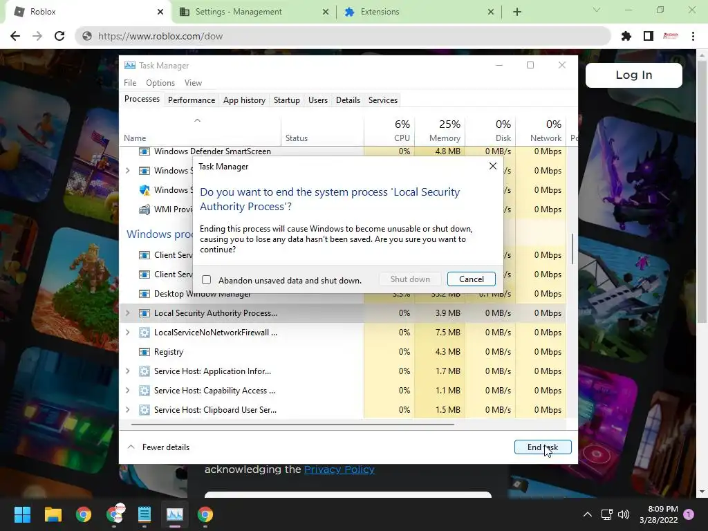
Task: Switch to the Users tab
Action: point(318,100)
